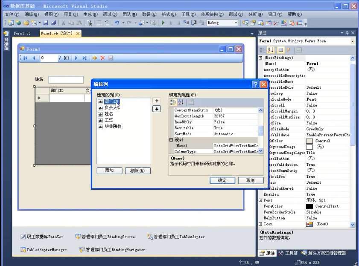Click the record position field in navigator
Image resolution: width=359 pixels, height=266 pixels.
pos(49,58)
